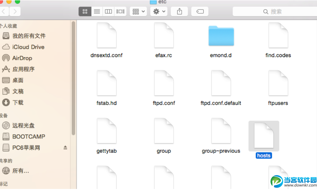The height and width of the screenshot is (190, 317).
Task: Switch to Cover Flow view
Action: click(x=120, y=11)
